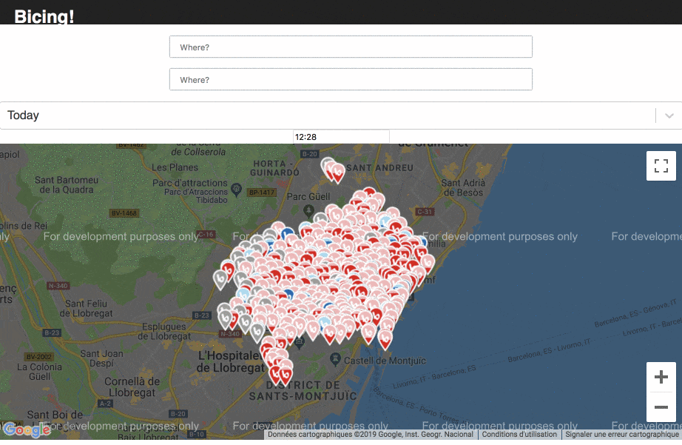Click the Cornellà de Llobregat label

click(132, 387)
